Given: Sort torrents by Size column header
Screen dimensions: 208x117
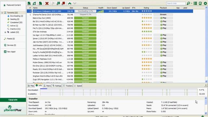Looking at the screenshot, I should click(71, 8).
